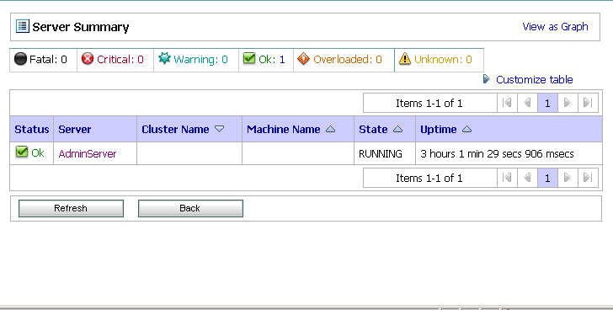Click the green Ok icon in AdminServer row
The width and height of the screenshot is (613, 310).
tap(22, 152)
